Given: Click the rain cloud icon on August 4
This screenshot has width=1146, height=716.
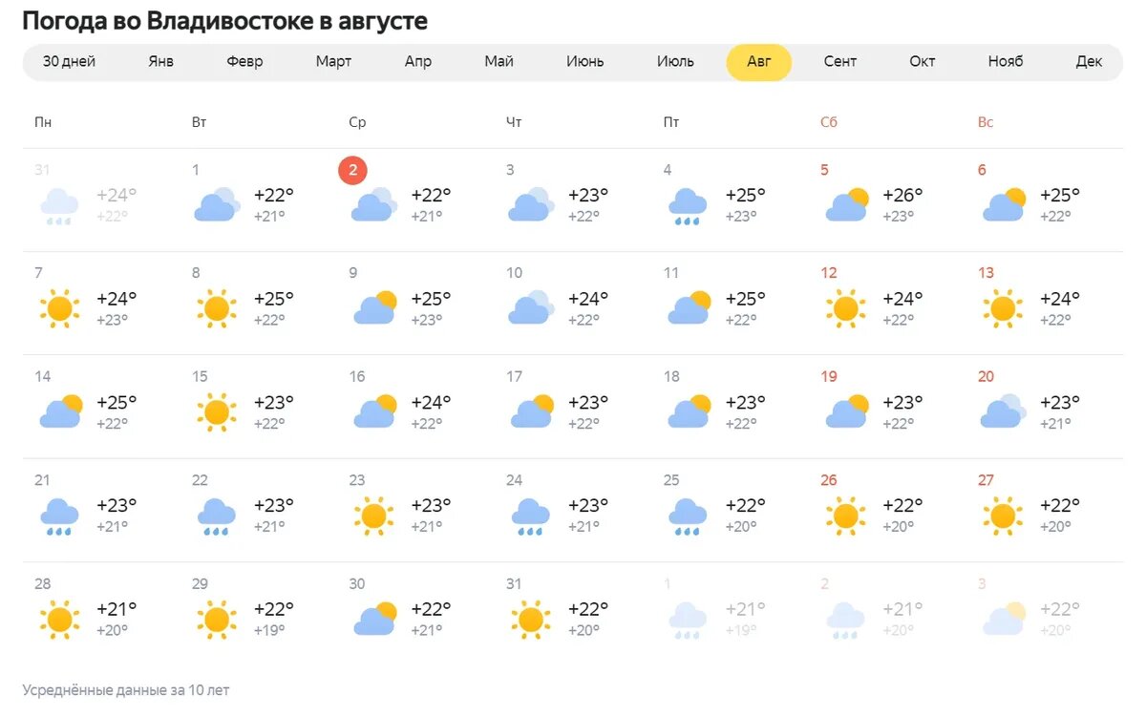Looking at the screenshot, I should [688, 206].
